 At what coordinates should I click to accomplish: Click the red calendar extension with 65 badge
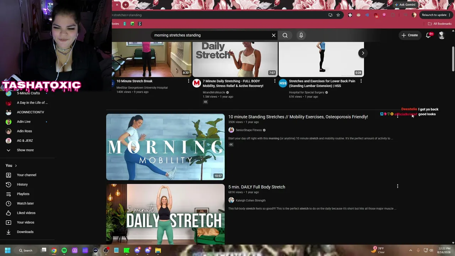[x=376, y=15]
